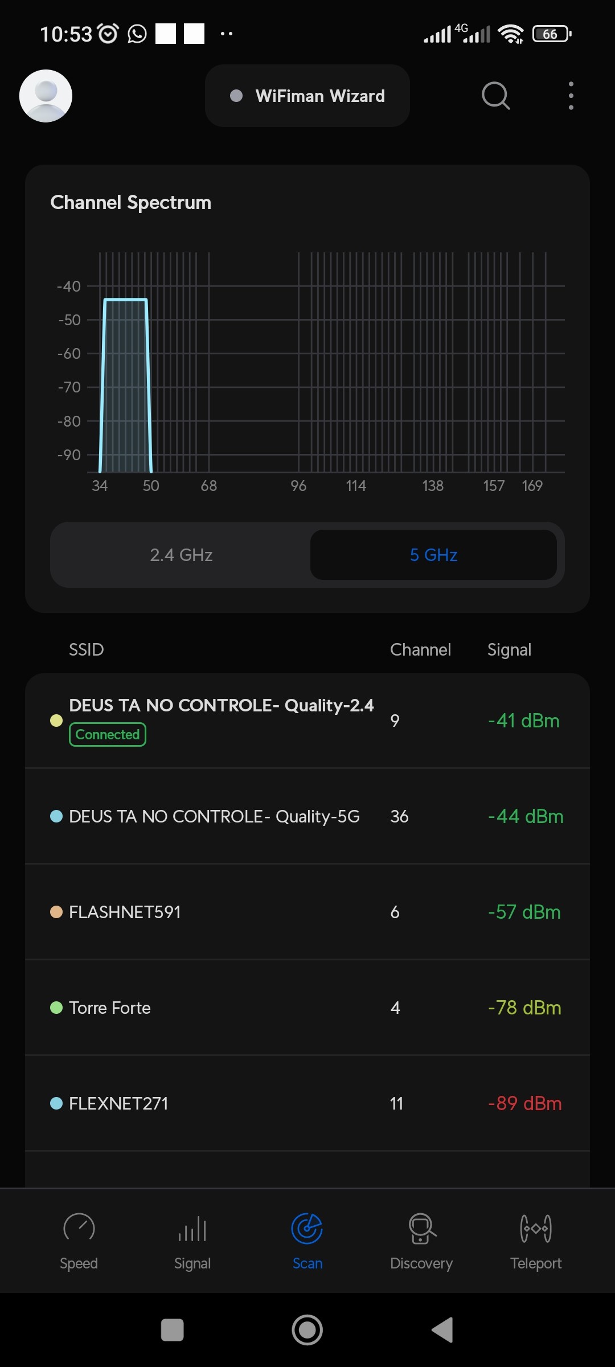Select the FLEXNET271 network row
The height and width of the screenshot is (1367, 615).
(307, 1103)
